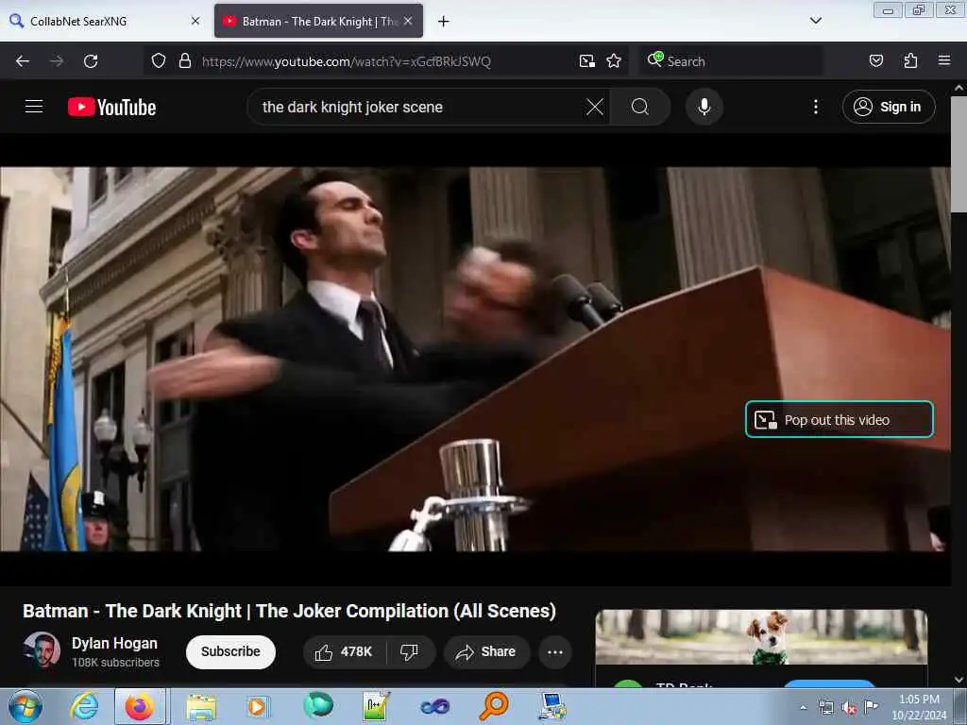Viewport: 967px width, 725px height.
Task: Open the blue infinity taskbar icon
Action: click(434, 706)
